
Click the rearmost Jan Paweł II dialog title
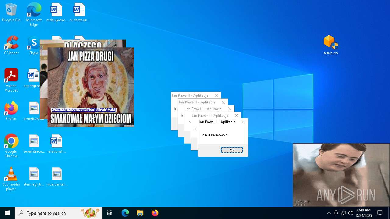tap(190, 96)
